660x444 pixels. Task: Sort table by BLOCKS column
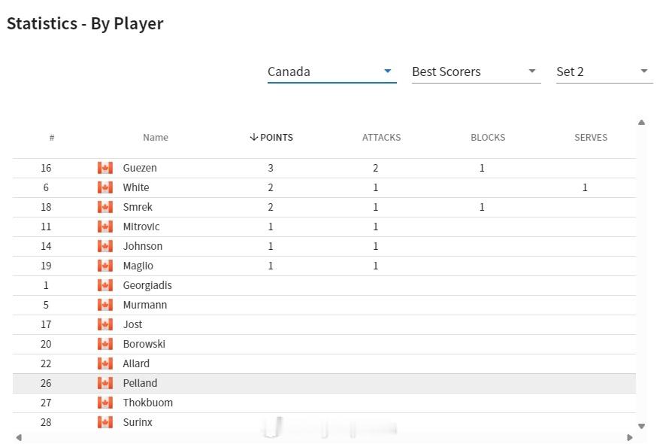pos(488,137)
